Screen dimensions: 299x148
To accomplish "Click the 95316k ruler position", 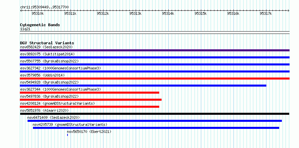I will [233, 13].
